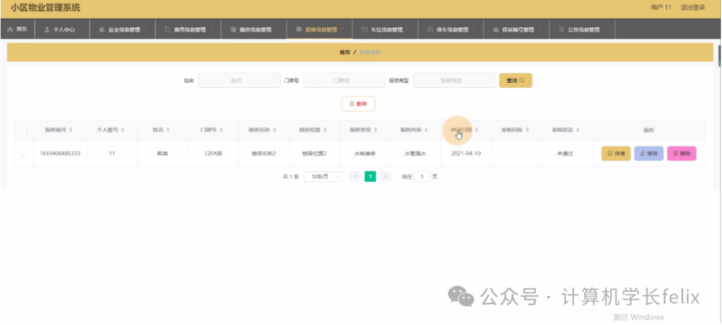Sort by the 报修类型 column header arrows

[x=376, y=130]
